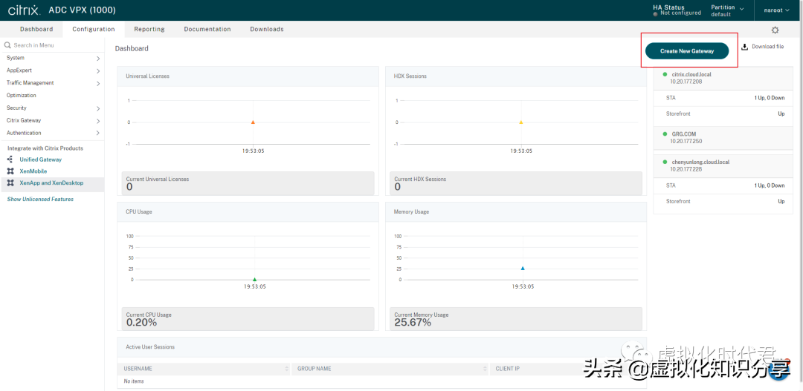Open the Downloads tab
803x391 pixels.
(x=267, y=29)
